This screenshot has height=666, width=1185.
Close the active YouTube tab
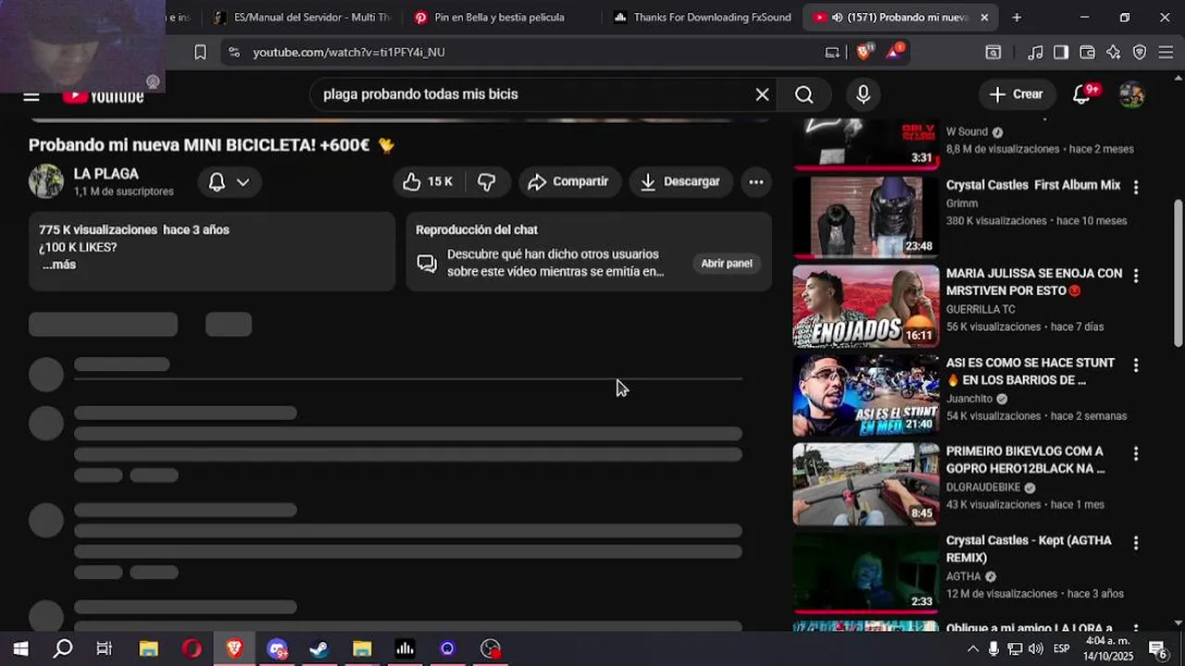[x=984, y=18]
